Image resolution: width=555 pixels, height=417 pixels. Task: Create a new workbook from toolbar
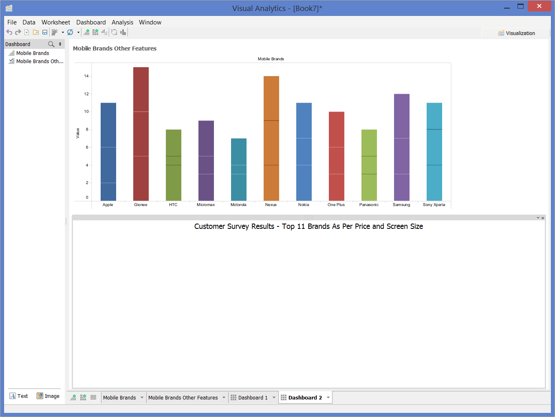[x=27, y=32]
